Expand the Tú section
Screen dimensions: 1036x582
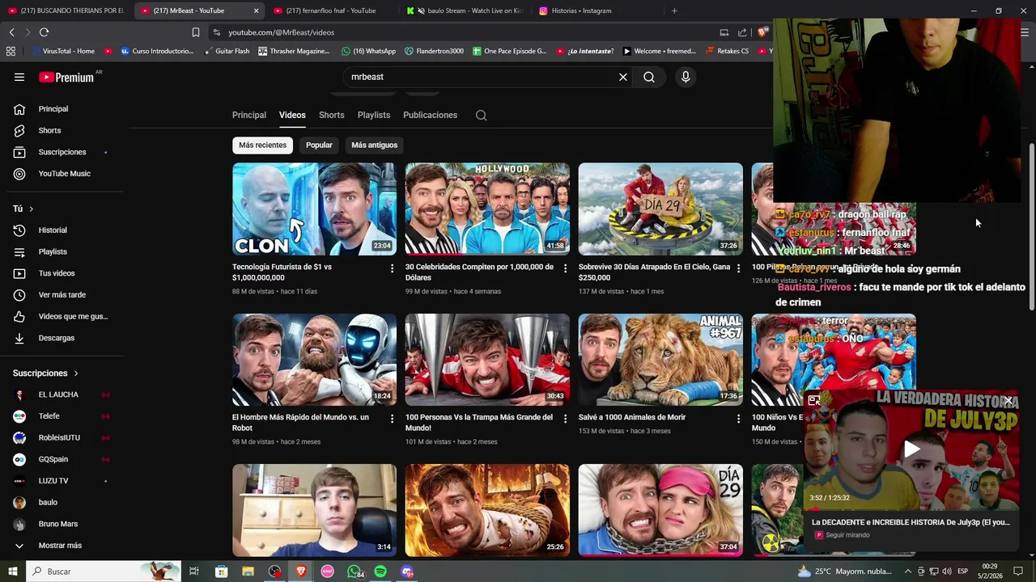coord(23,209)
